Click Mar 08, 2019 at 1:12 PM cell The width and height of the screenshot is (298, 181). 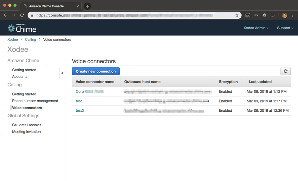(x=266, y=91)
